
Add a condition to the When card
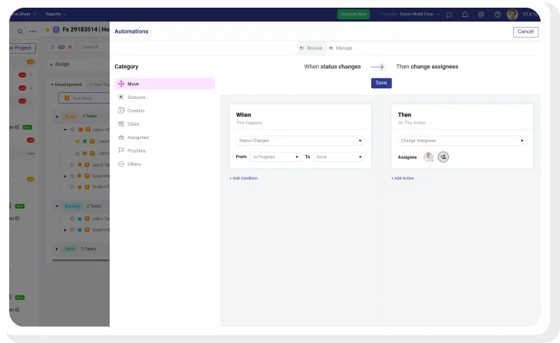(244, 178)
